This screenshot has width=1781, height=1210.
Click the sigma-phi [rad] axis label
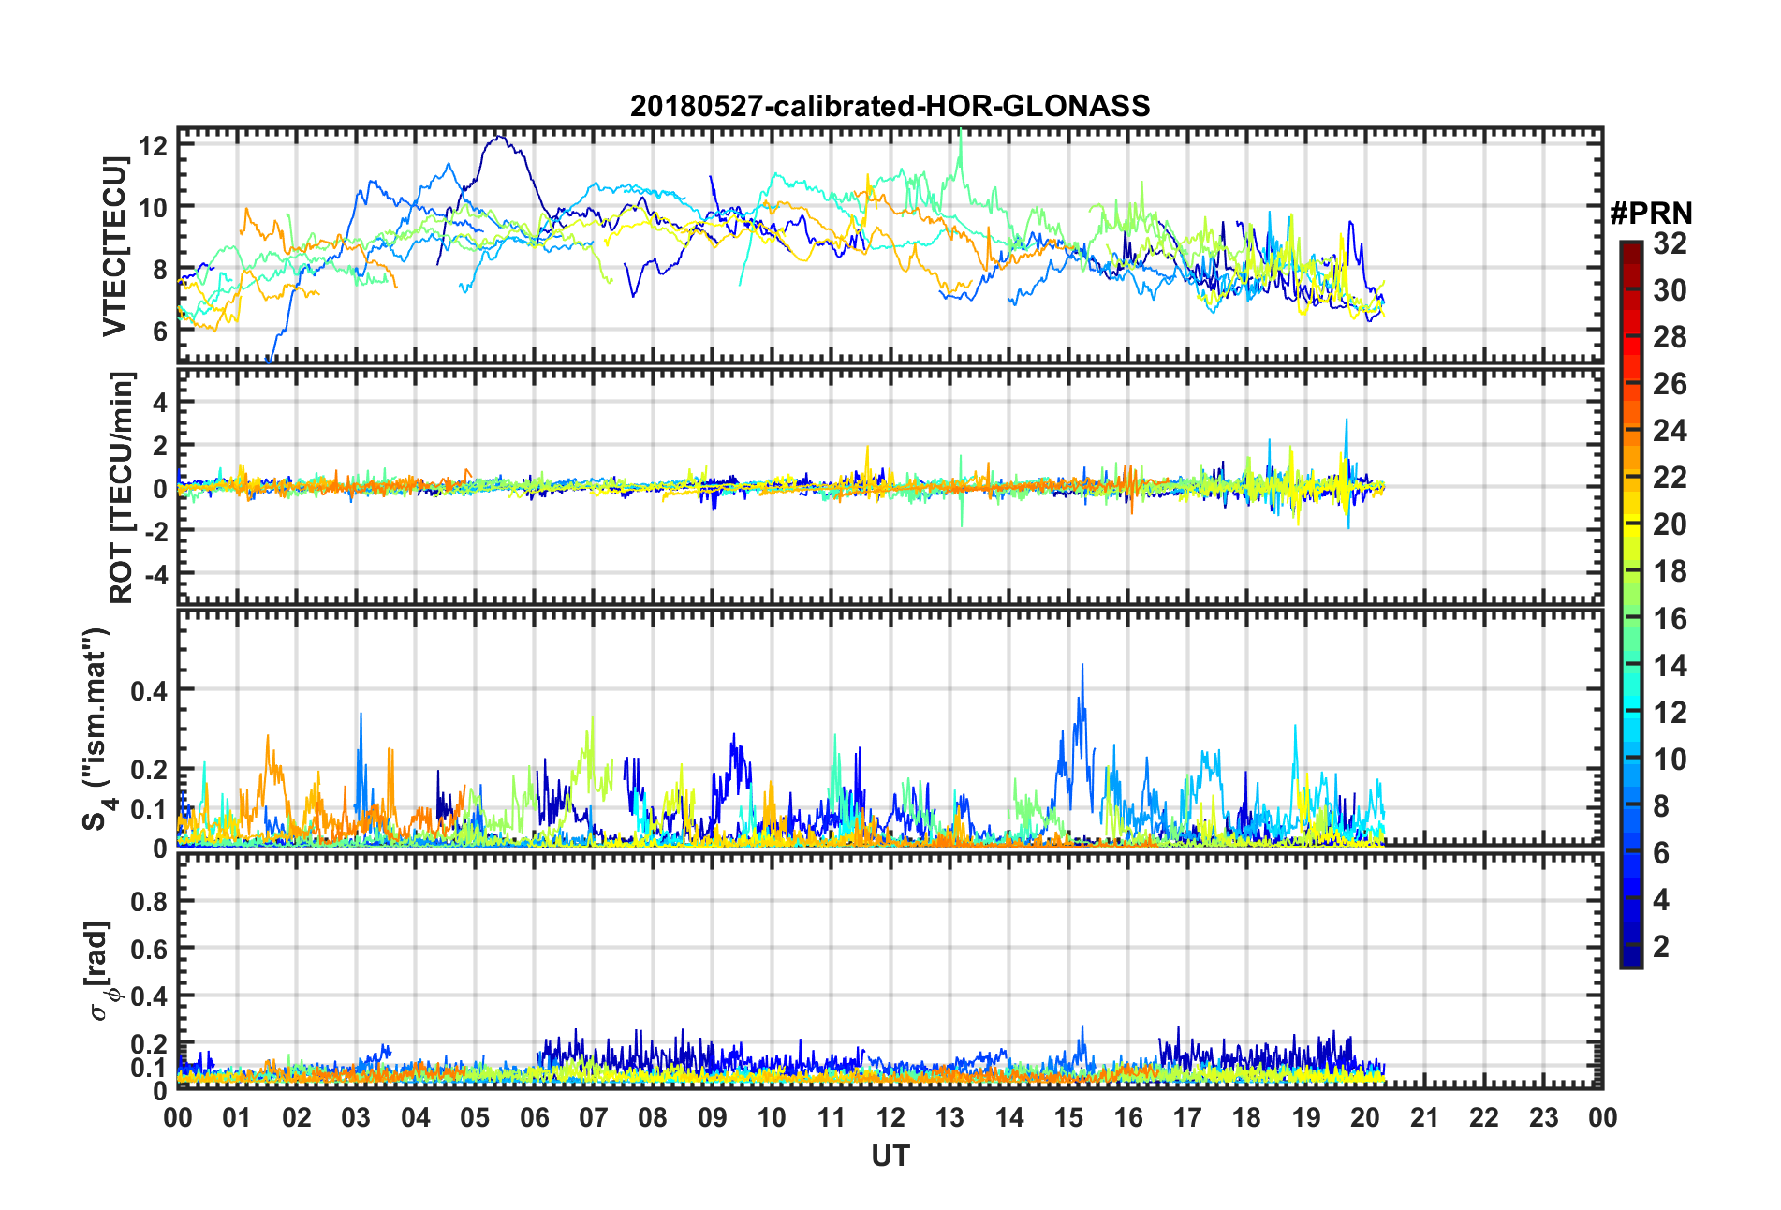[x=101, y=971]
